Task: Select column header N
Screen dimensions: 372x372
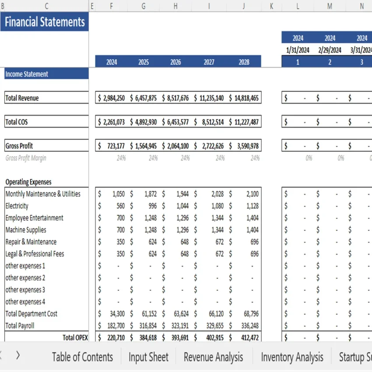Action: [x=361, y=7]
